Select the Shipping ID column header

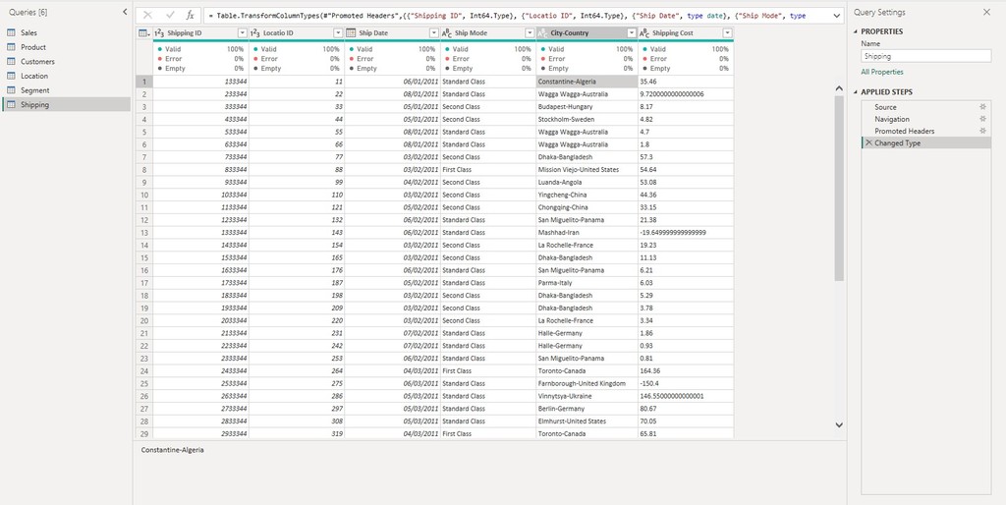click(200, 33)
